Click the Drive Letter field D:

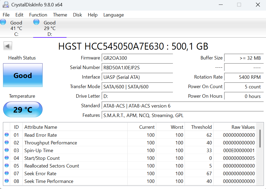tap(137, 96)
